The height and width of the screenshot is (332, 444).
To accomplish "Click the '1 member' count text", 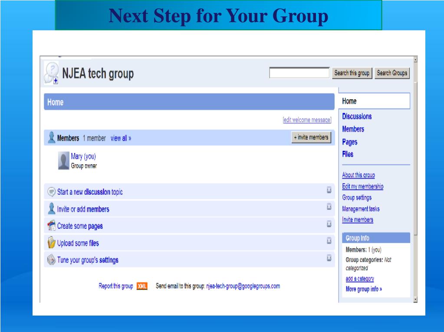I will click(94, 139).
